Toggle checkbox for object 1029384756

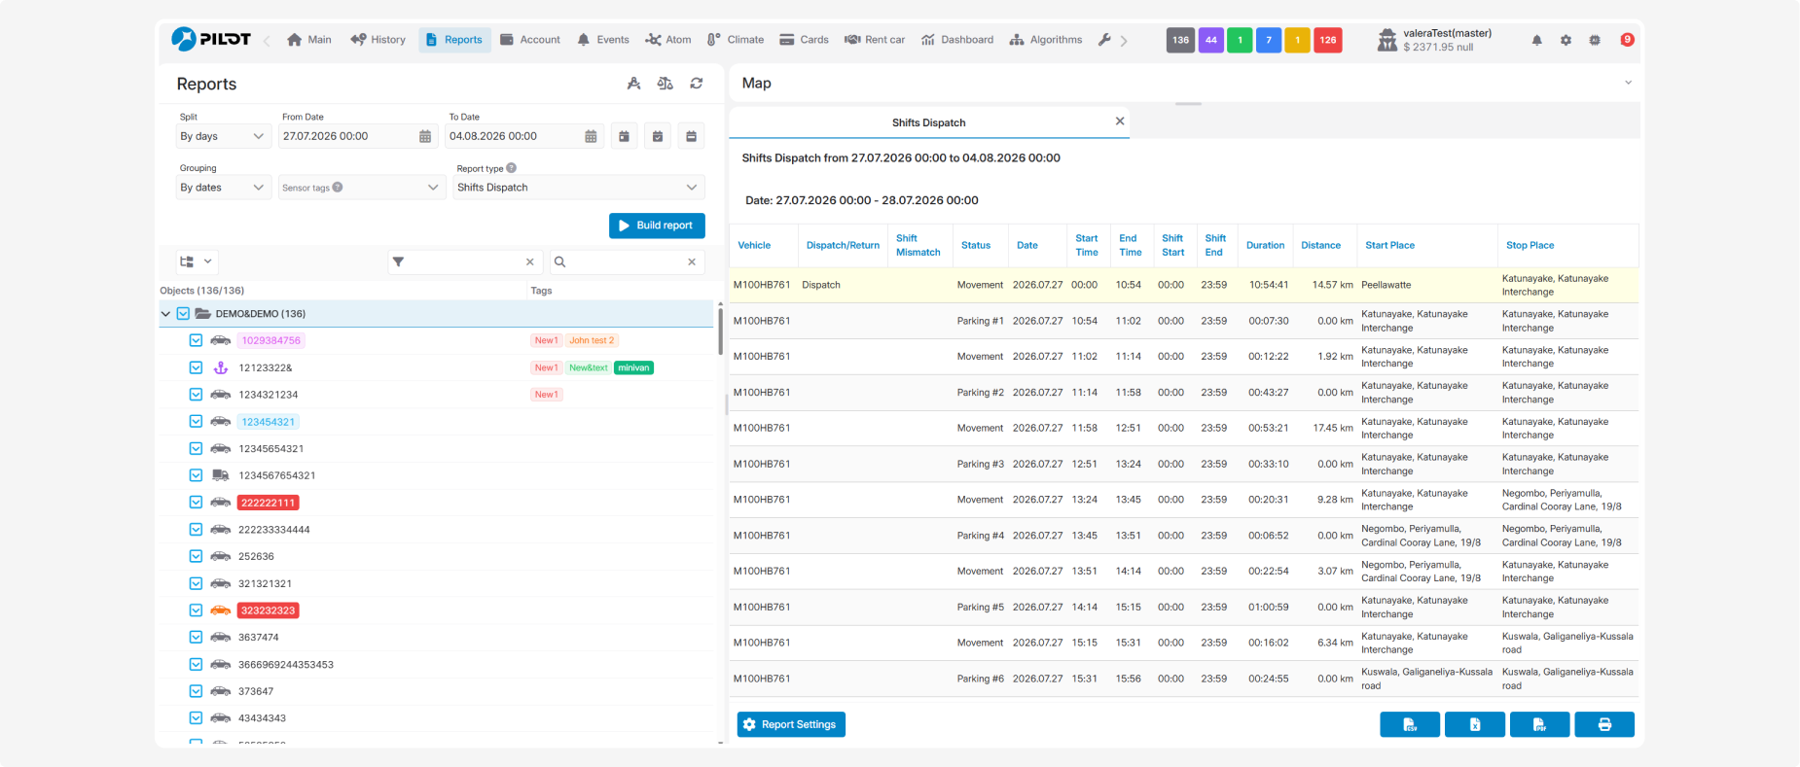pyautogui.click(x=196, y=340)
